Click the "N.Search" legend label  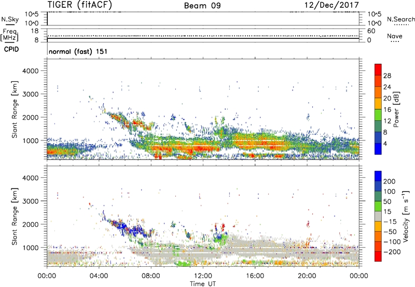400,19
